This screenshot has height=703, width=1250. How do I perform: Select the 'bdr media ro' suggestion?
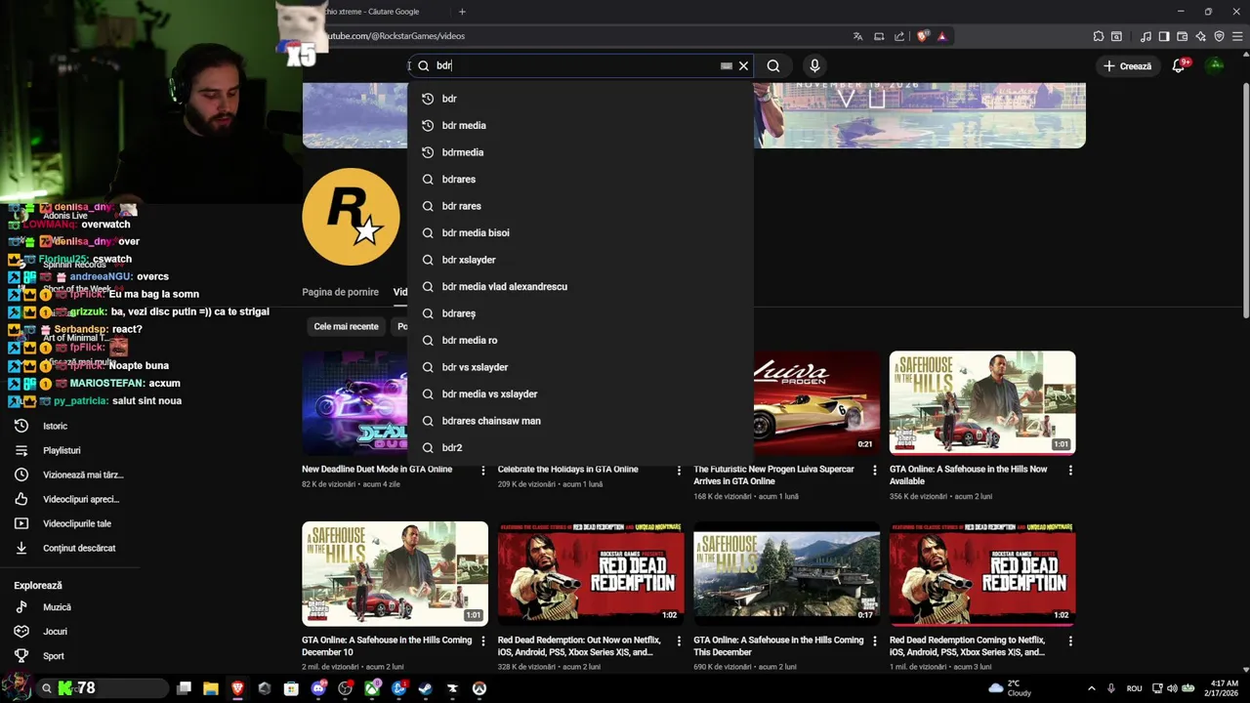[x=580, y=340]
